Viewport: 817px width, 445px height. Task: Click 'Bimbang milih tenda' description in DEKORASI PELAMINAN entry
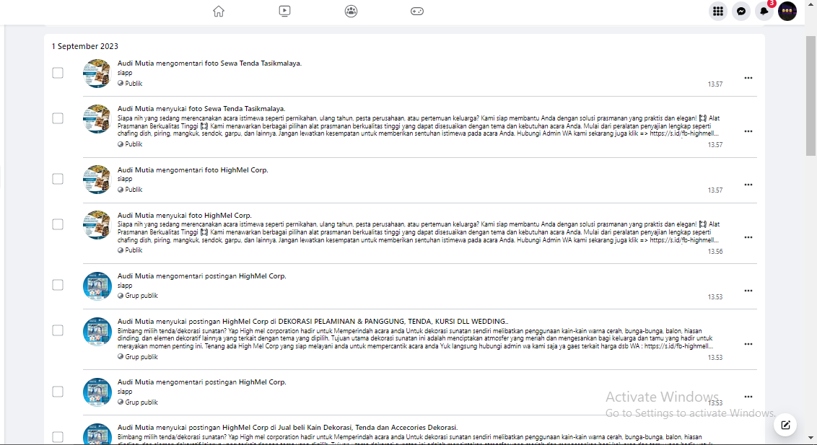pyautogui.click(x=415, y=338)
